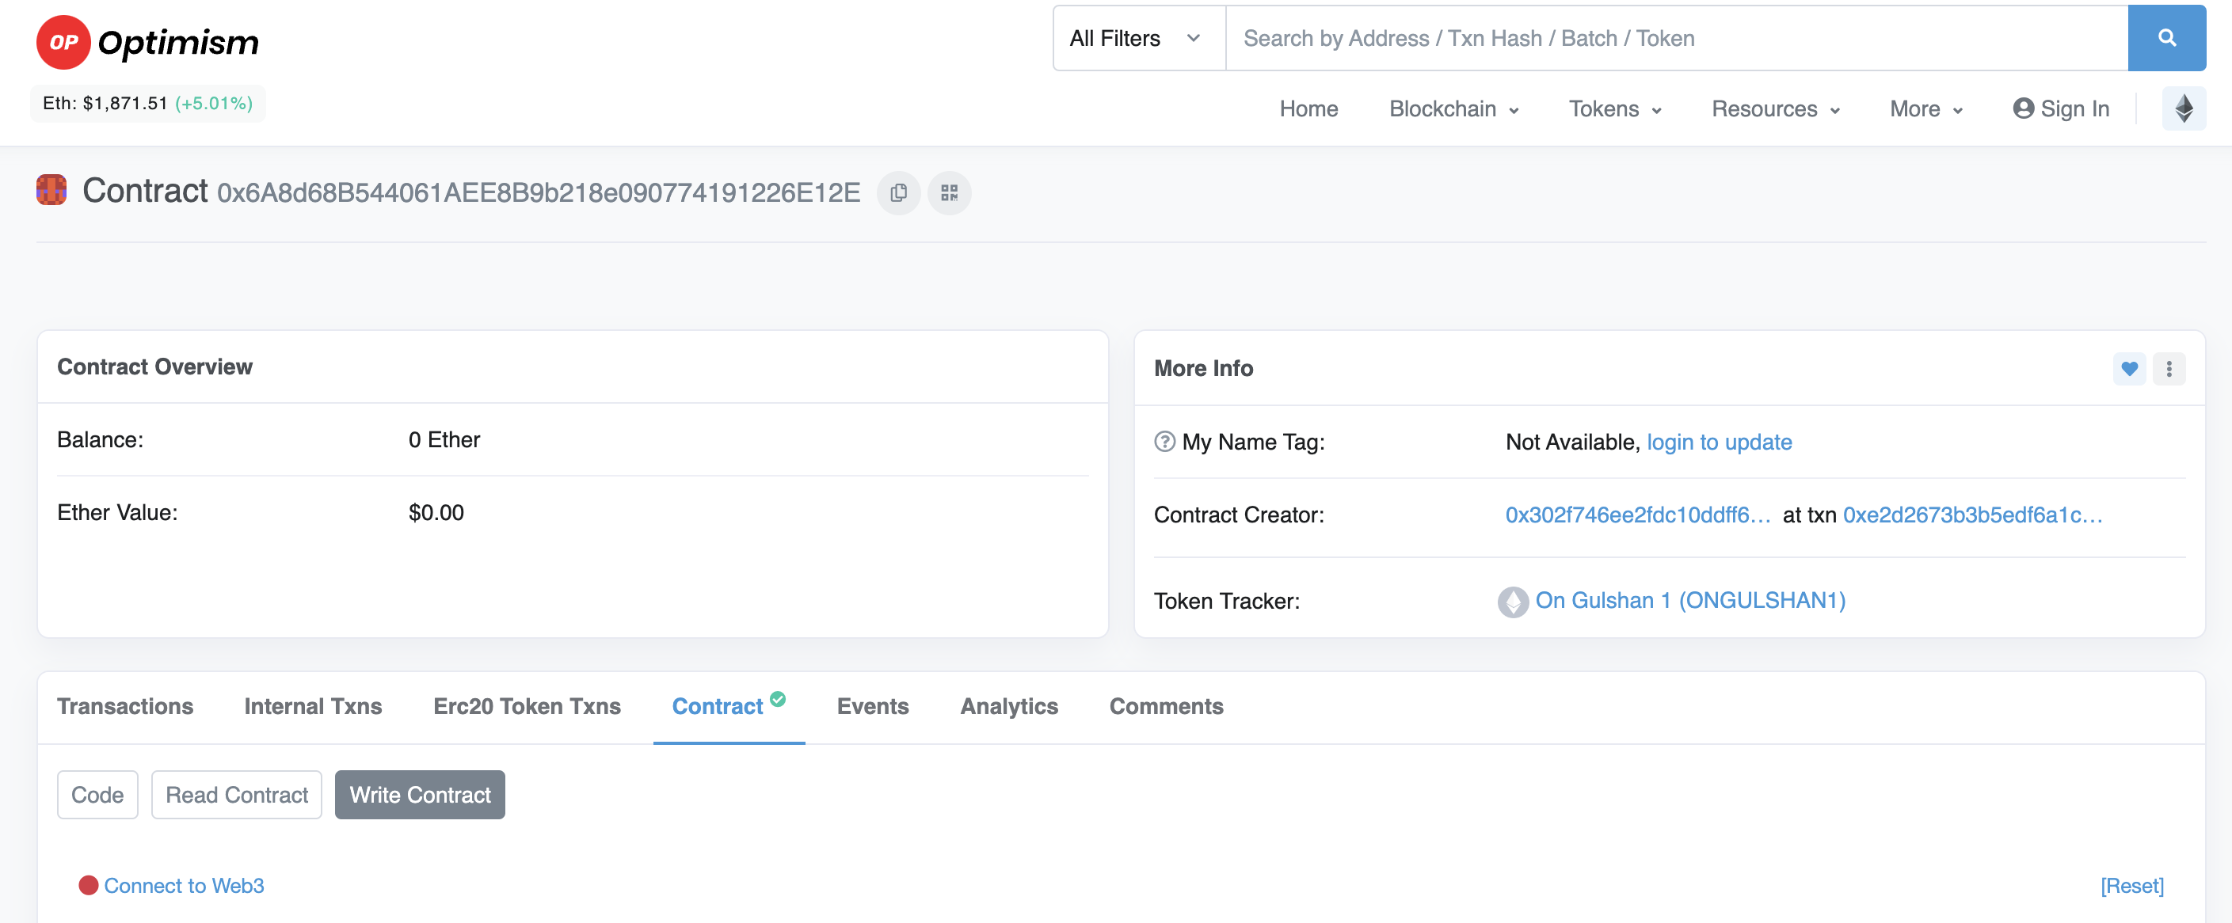Expand the More menu
Viewport: 2232px width, 923px height.
click(1925, 109)
